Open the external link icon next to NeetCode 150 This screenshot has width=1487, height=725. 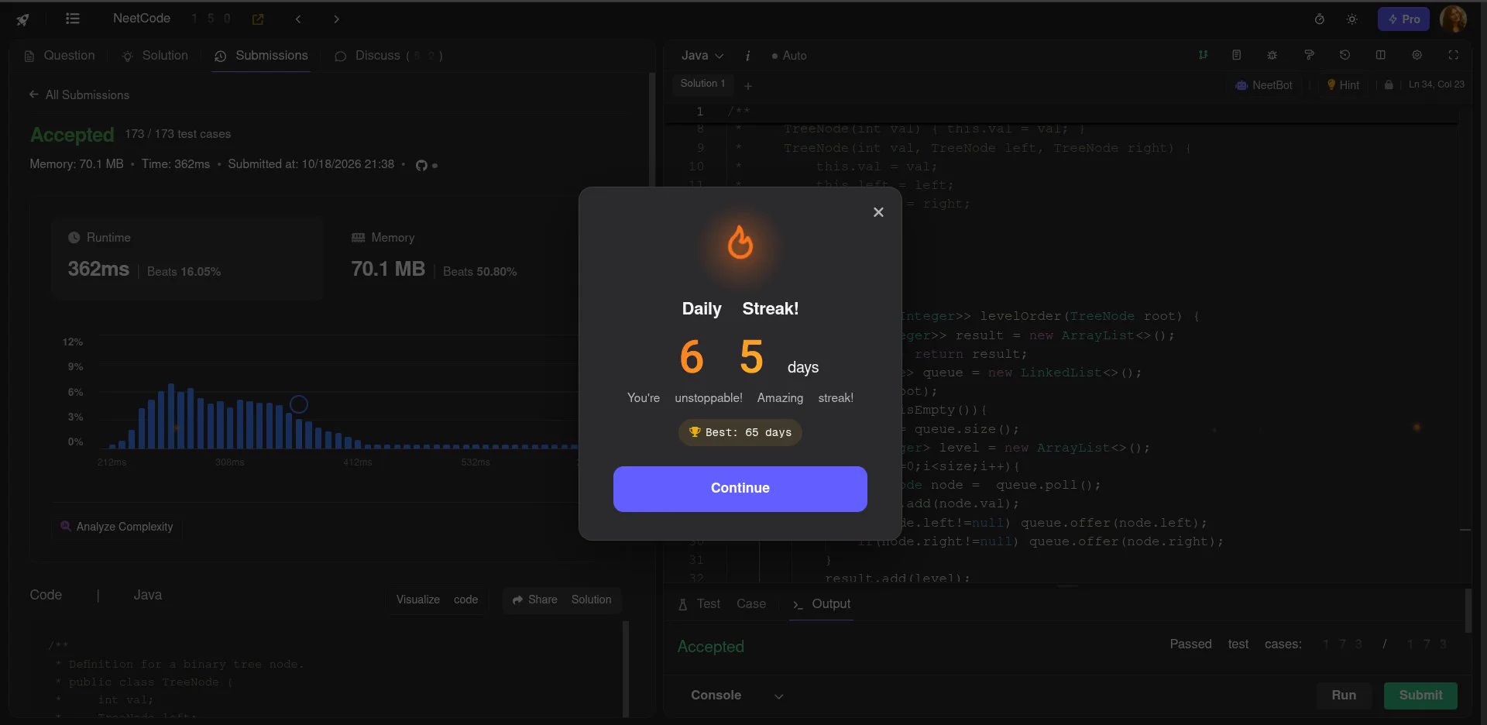coord(258,19)
